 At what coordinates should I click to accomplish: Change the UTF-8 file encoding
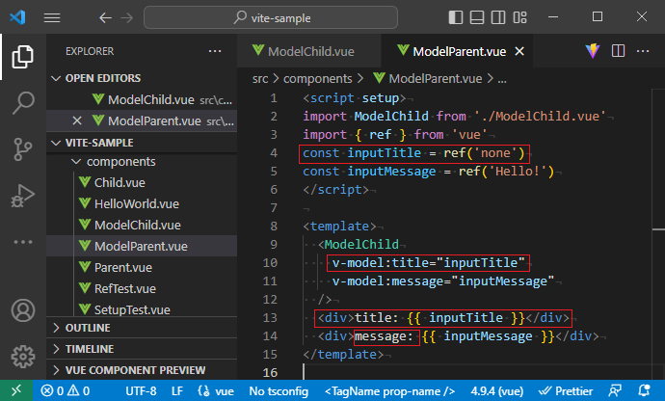coord(141,390)
